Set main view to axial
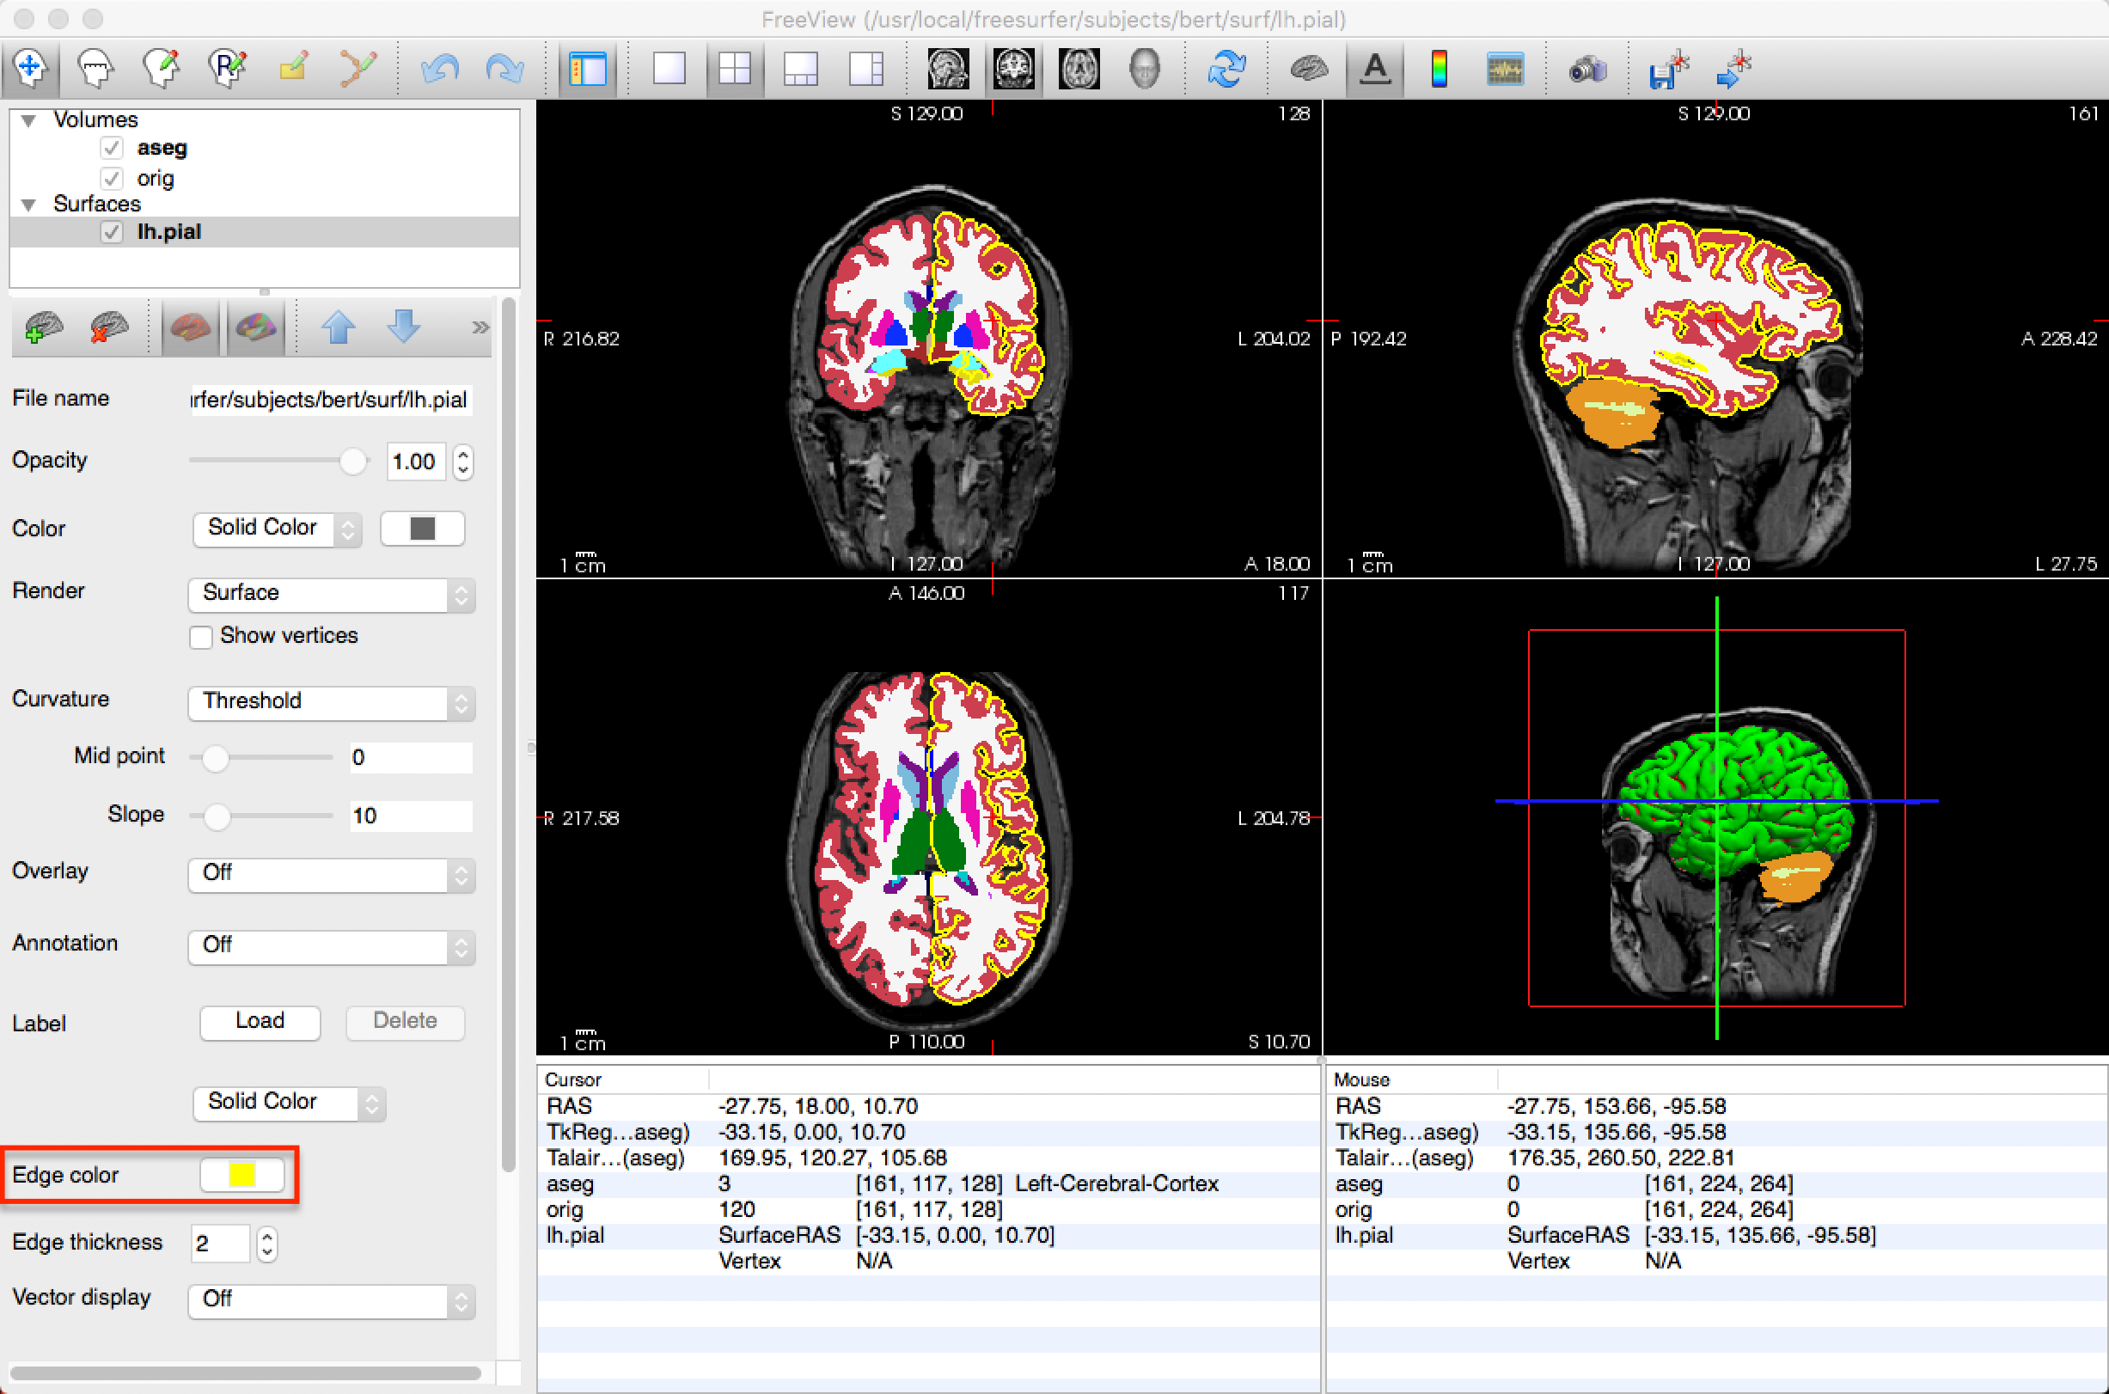2109x1394 pixels. coord(1079,69)
